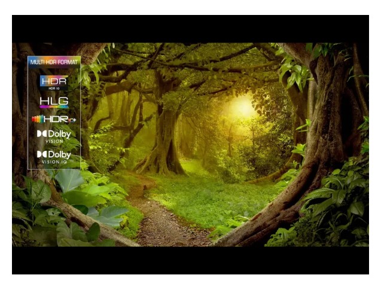The width and height of the screenshot is (381, 289).
Task: Choose the Dolby Vision IQ logo
Action: [x=54, y=156]
